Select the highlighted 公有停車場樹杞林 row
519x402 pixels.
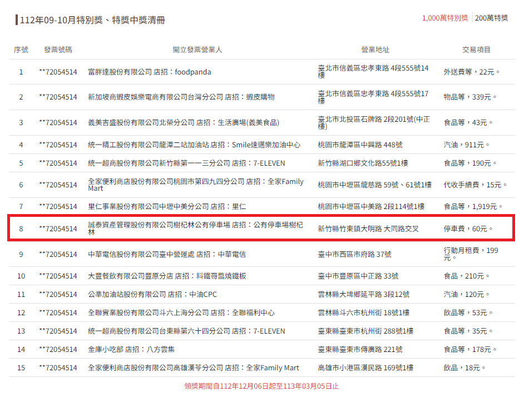[167, 229]
